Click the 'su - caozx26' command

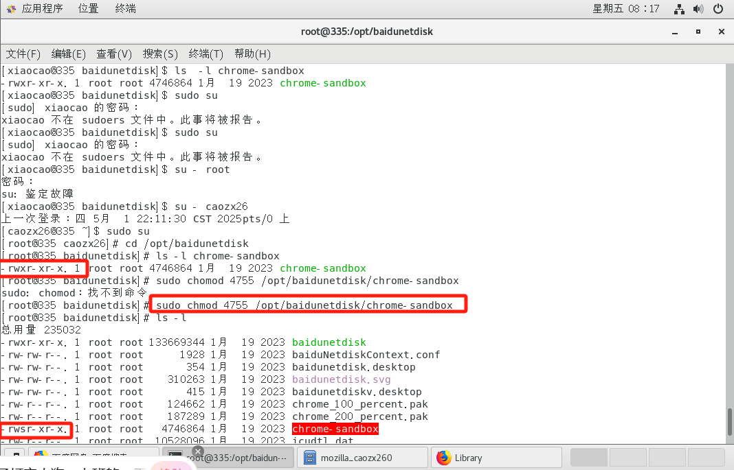click(211, 207)
